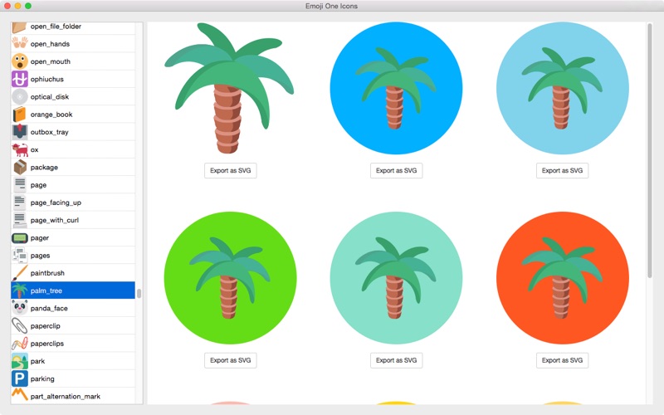Maximize the window with green button
This screenshot has height=415, width=664.
tap(28, 6)
